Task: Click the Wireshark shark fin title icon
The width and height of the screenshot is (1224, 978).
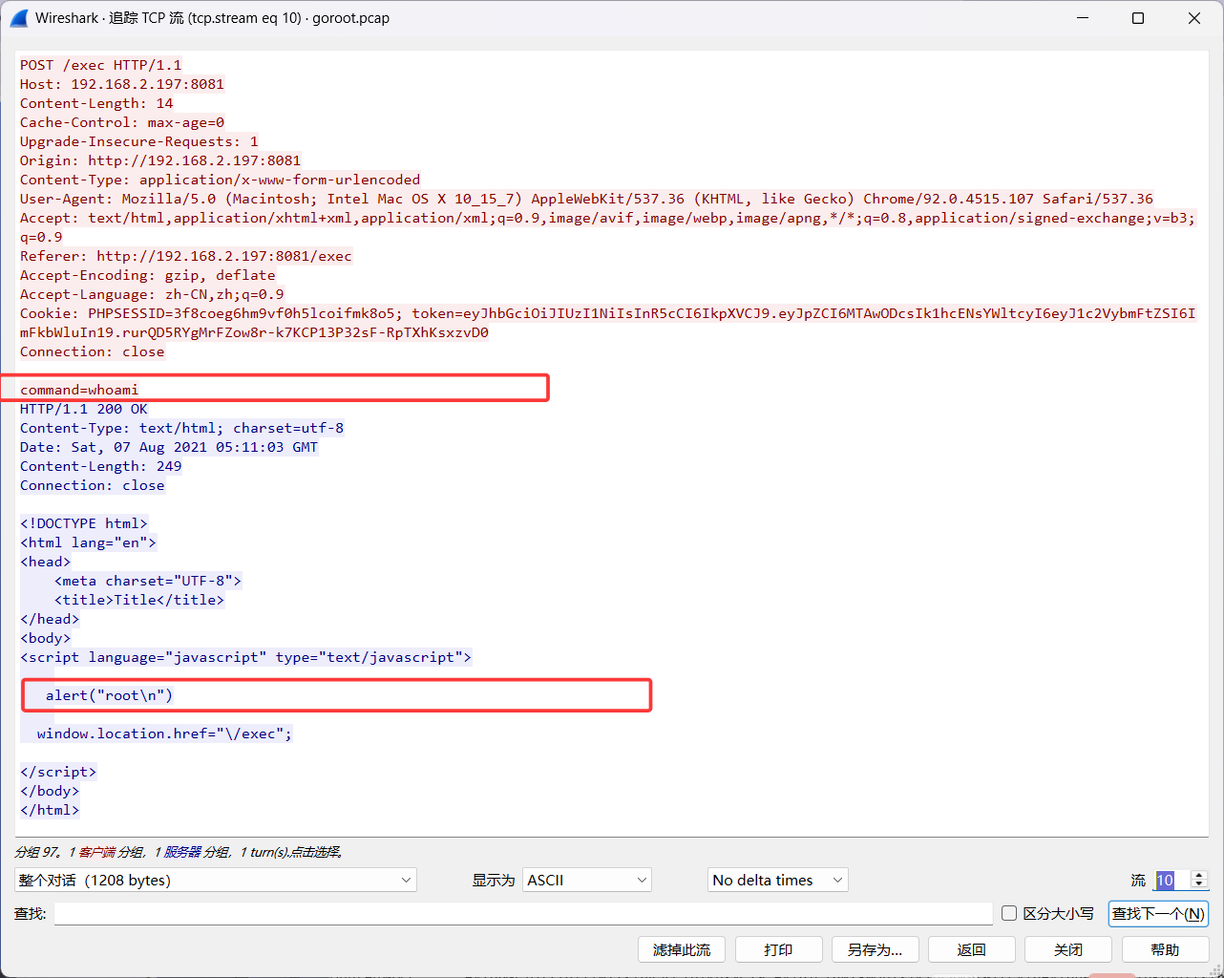Action: pyautogui.click(x=19, y=18)
